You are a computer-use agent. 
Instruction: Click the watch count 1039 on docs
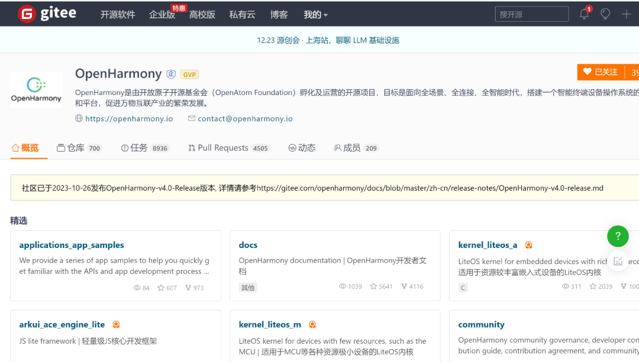350,286
